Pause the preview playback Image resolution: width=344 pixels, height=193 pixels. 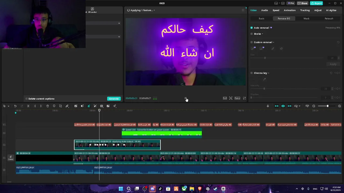(185, 98)
